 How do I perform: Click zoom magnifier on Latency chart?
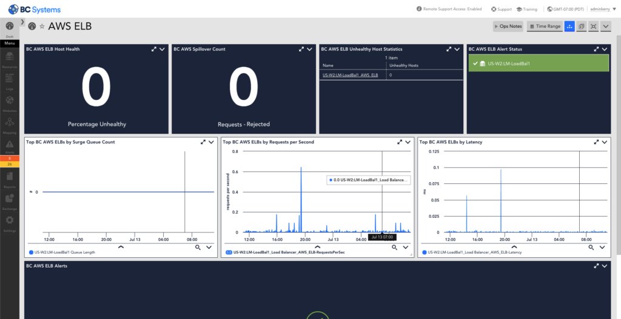tap(591, 248)
